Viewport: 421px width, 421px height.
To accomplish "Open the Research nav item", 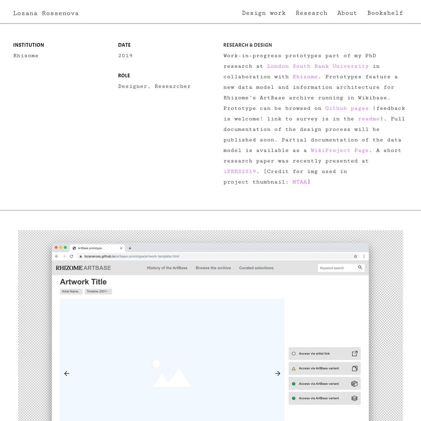I will (x=312, y=13).
